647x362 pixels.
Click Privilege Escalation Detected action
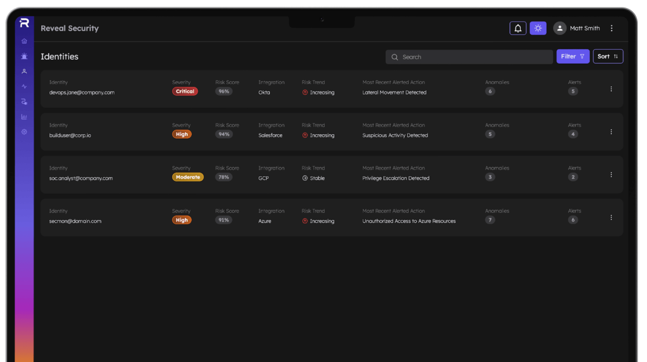(x=396, y=178)
